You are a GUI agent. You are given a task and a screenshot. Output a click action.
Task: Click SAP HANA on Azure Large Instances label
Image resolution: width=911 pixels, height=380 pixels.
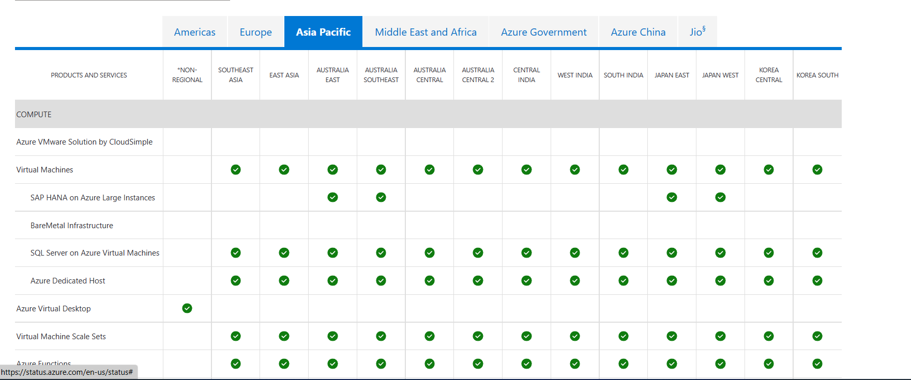pyautogui.click(x=93, y=198)
